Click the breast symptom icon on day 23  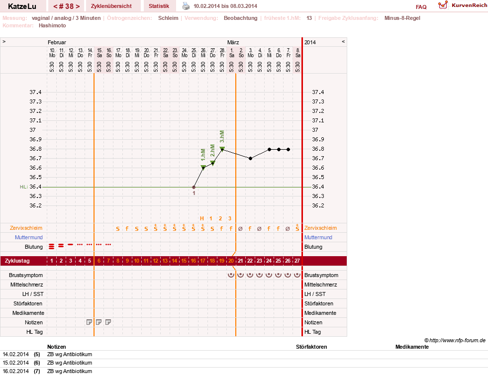coord(260,275)
